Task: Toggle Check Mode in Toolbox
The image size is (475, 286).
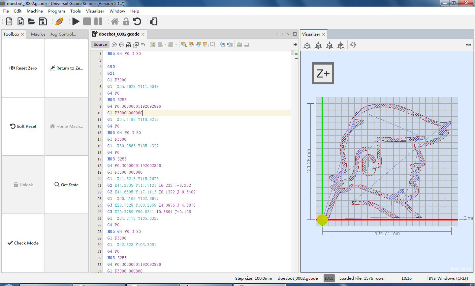Action: tap(23, 243)
